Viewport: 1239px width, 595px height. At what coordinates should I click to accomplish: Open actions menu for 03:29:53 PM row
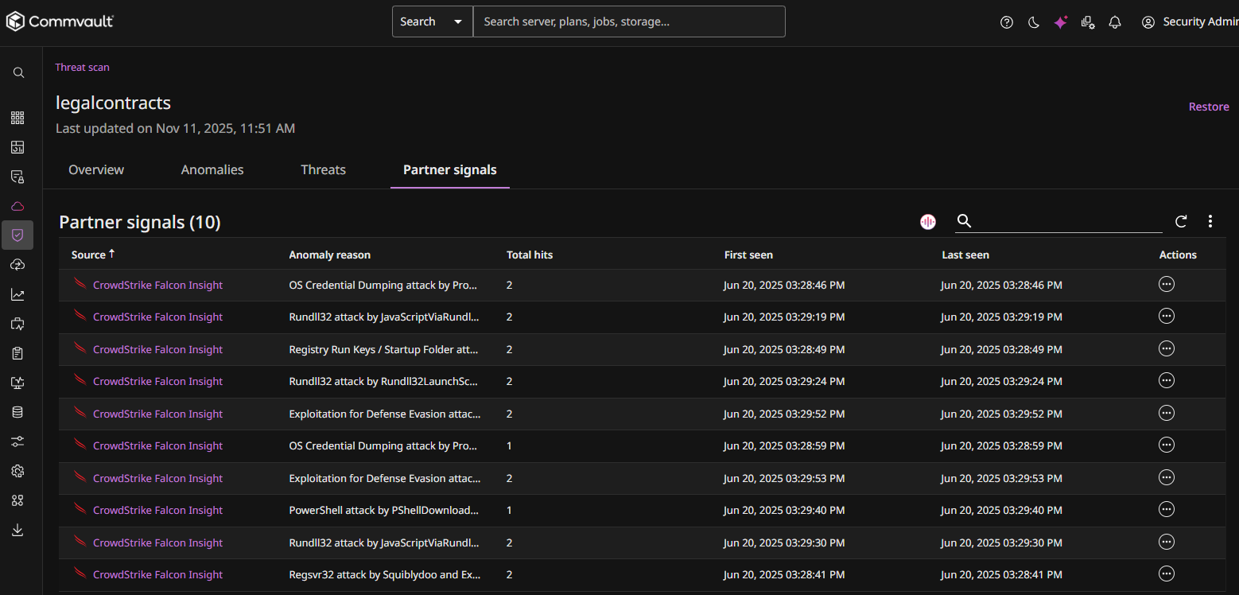[x=1167, y=477]
